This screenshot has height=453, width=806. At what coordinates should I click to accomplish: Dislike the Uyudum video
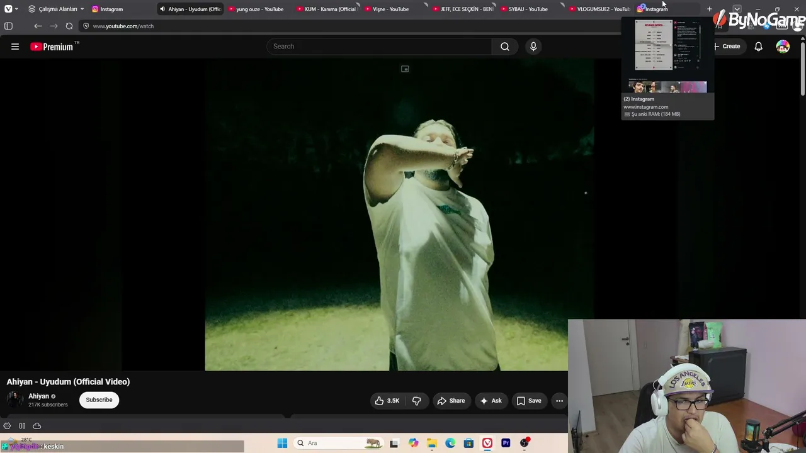pyautogui.click(x=416, y=401)
